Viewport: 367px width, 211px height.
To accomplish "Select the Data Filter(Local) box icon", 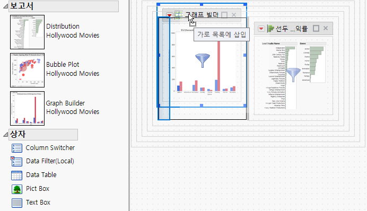I will pyautogui.click(x=16, y=161).
